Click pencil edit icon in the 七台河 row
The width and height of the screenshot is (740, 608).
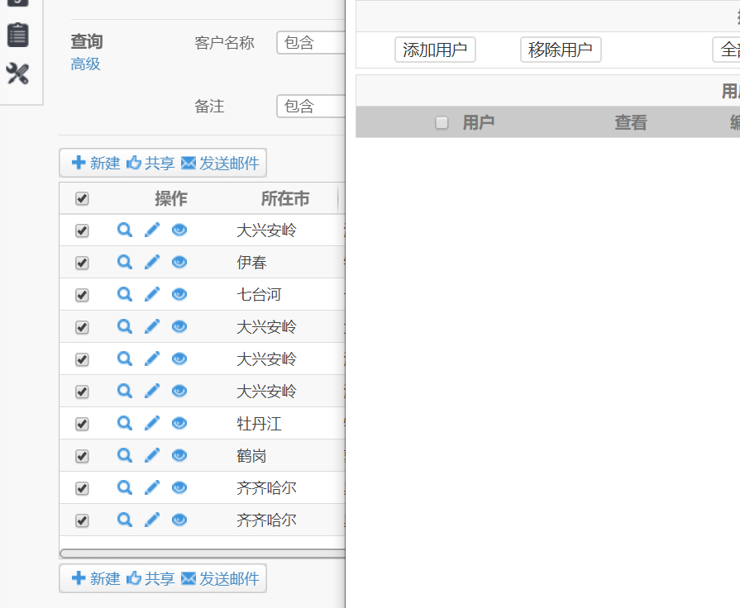tap(152, 294)
